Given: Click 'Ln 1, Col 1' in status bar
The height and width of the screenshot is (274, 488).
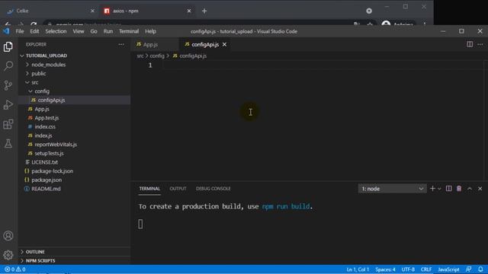Looking at the screenshot, I should 358,269.
